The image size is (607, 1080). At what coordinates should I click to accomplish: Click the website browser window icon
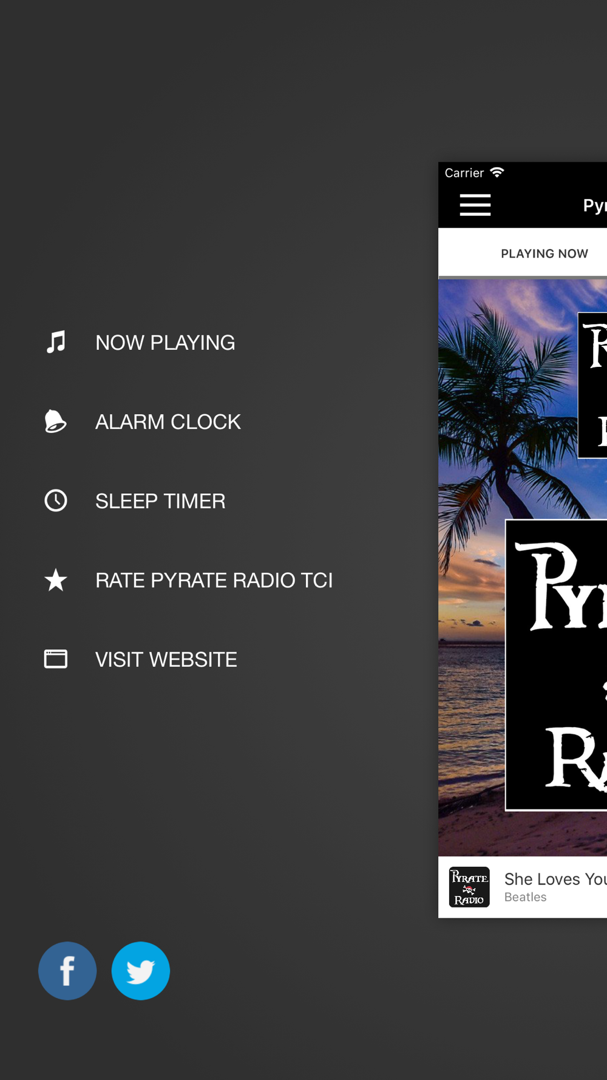tap(56, 659)
